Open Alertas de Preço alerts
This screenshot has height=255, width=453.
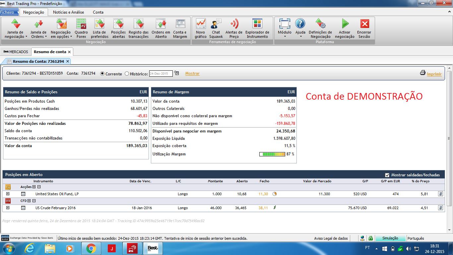pos(234,29)
